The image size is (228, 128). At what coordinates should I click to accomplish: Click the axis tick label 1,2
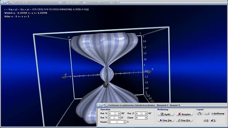[x=145, y=53]
